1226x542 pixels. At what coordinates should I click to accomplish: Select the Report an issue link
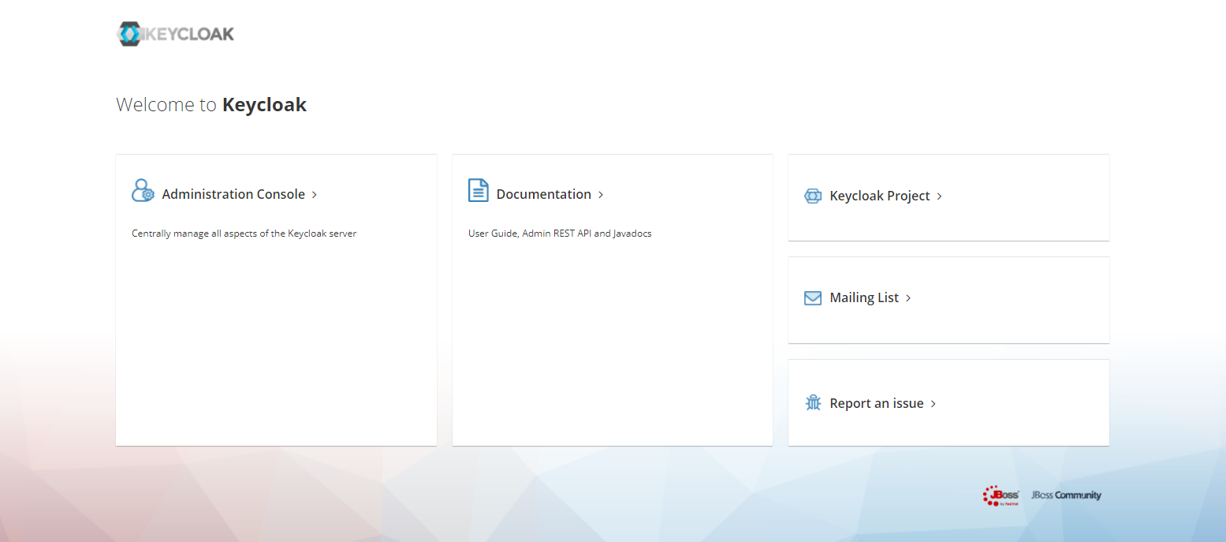(876, 403)
